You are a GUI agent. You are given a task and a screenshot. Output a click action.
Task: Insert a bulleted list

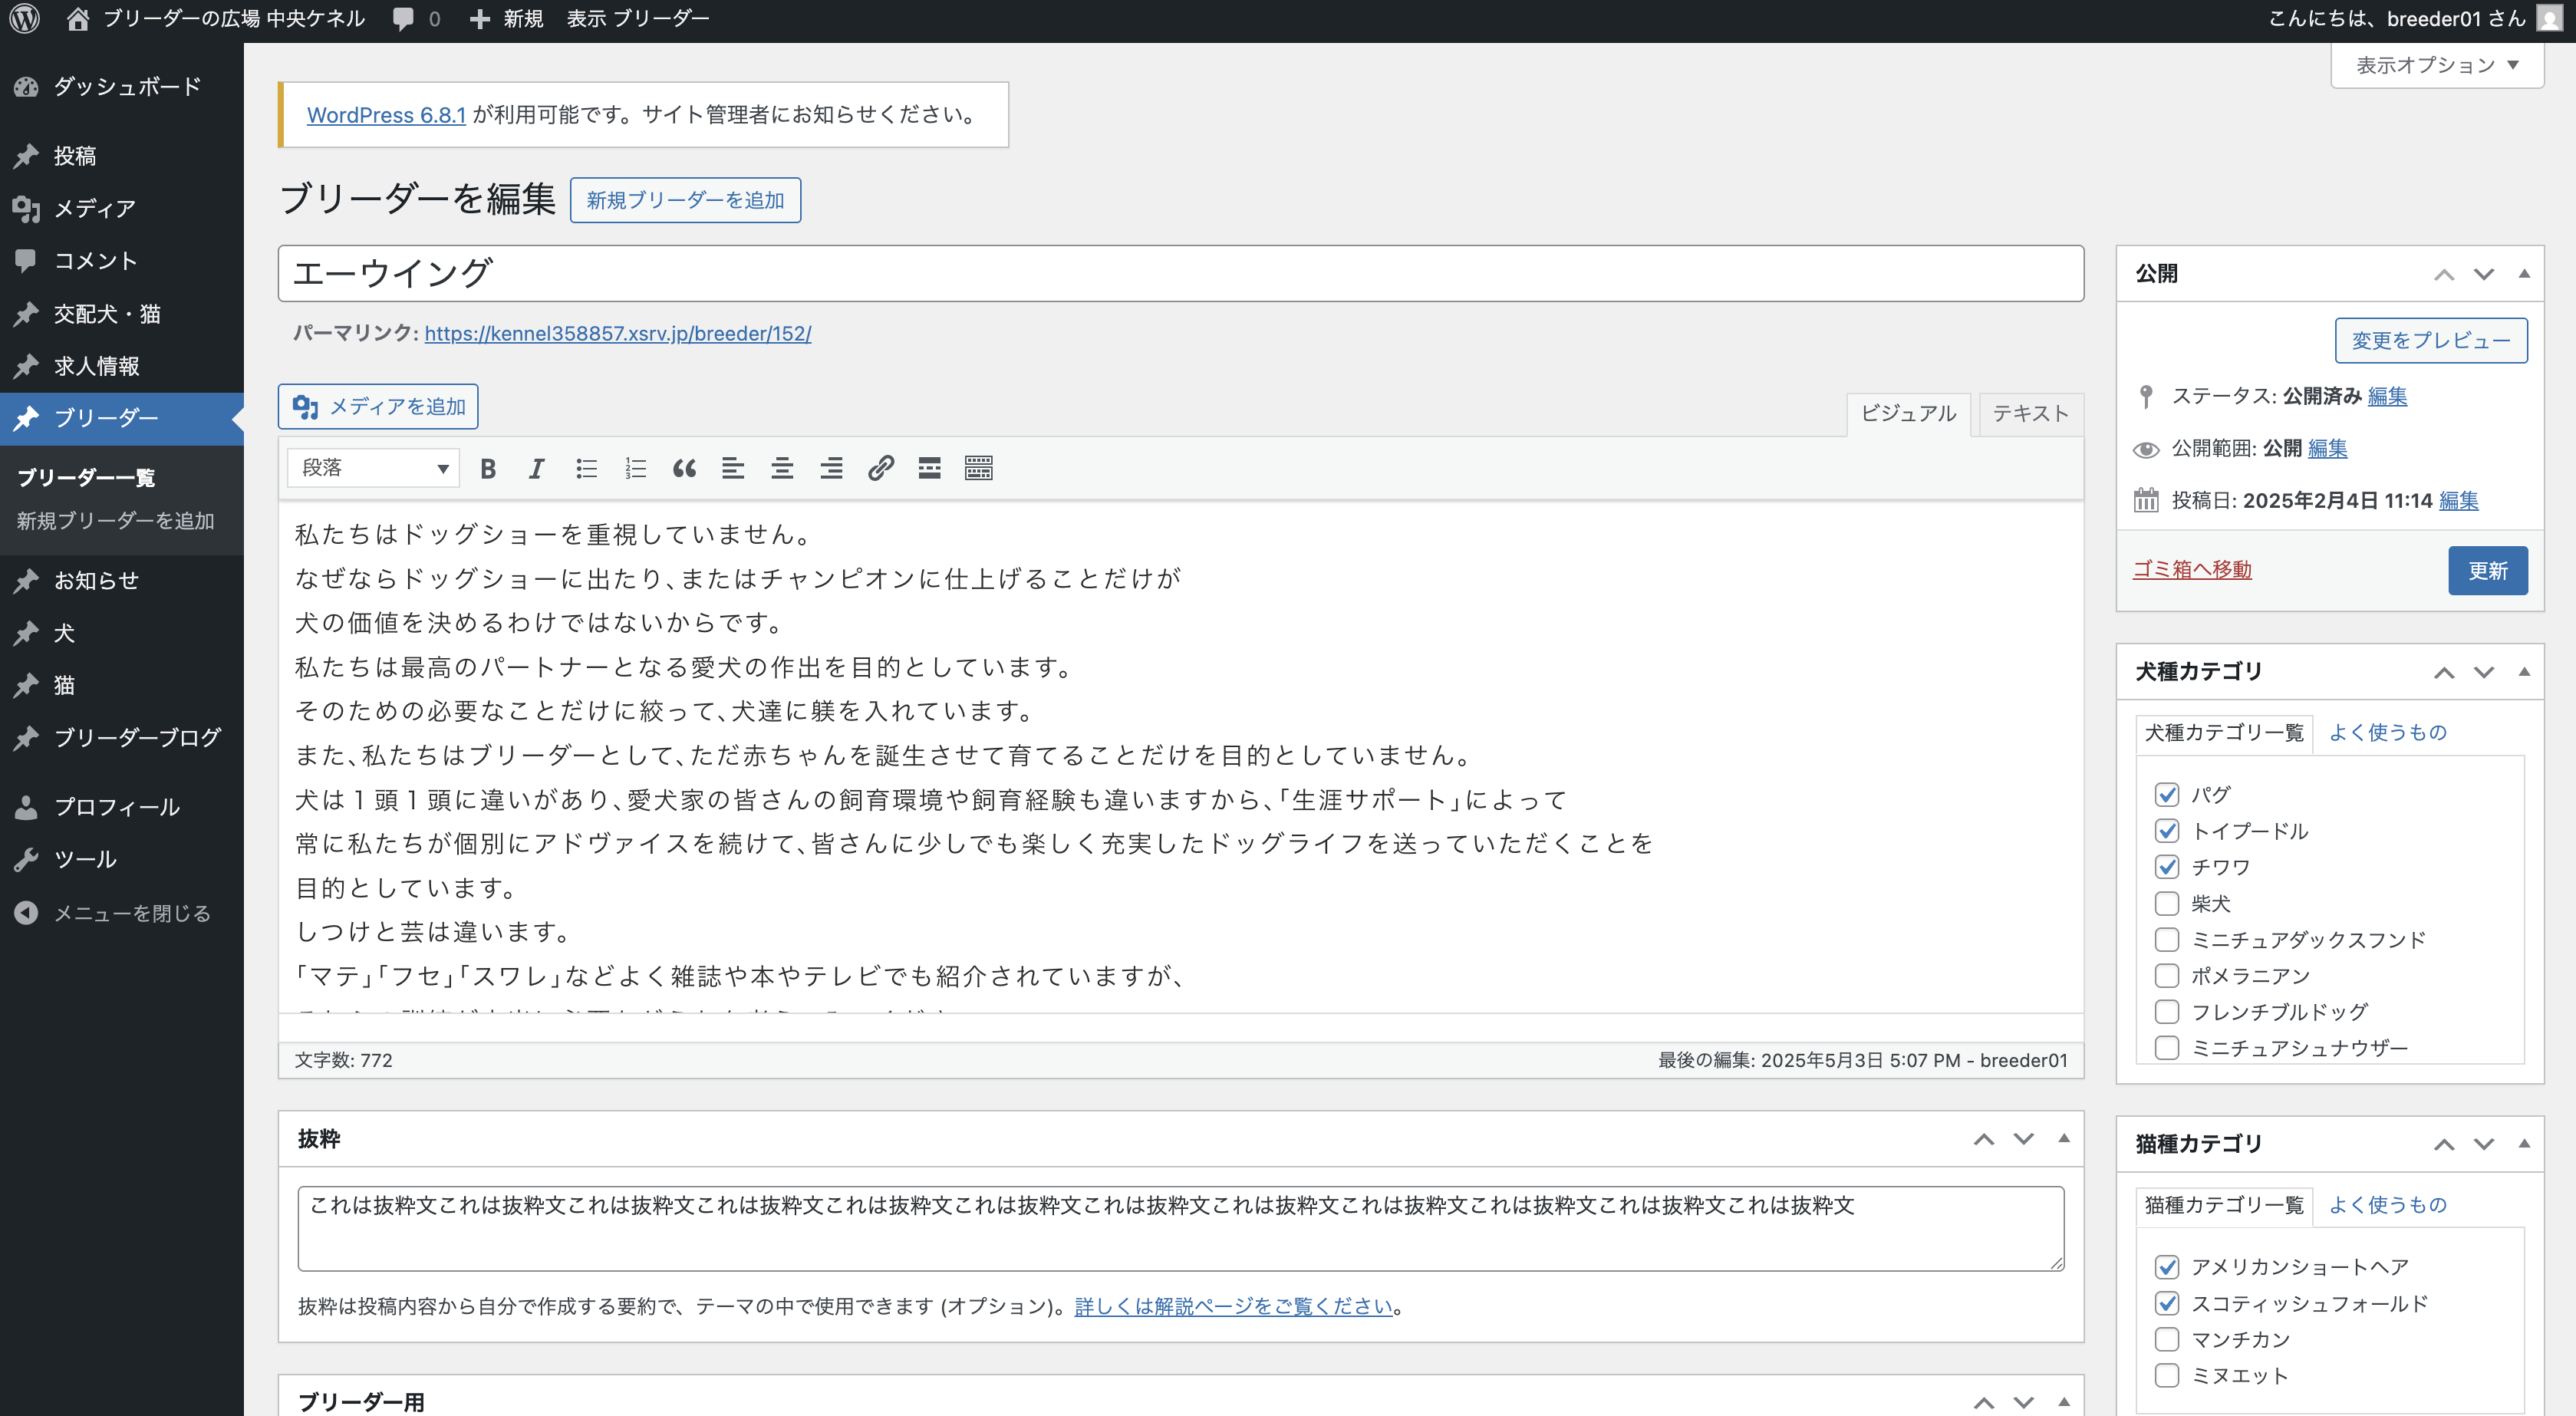point(586,468)
